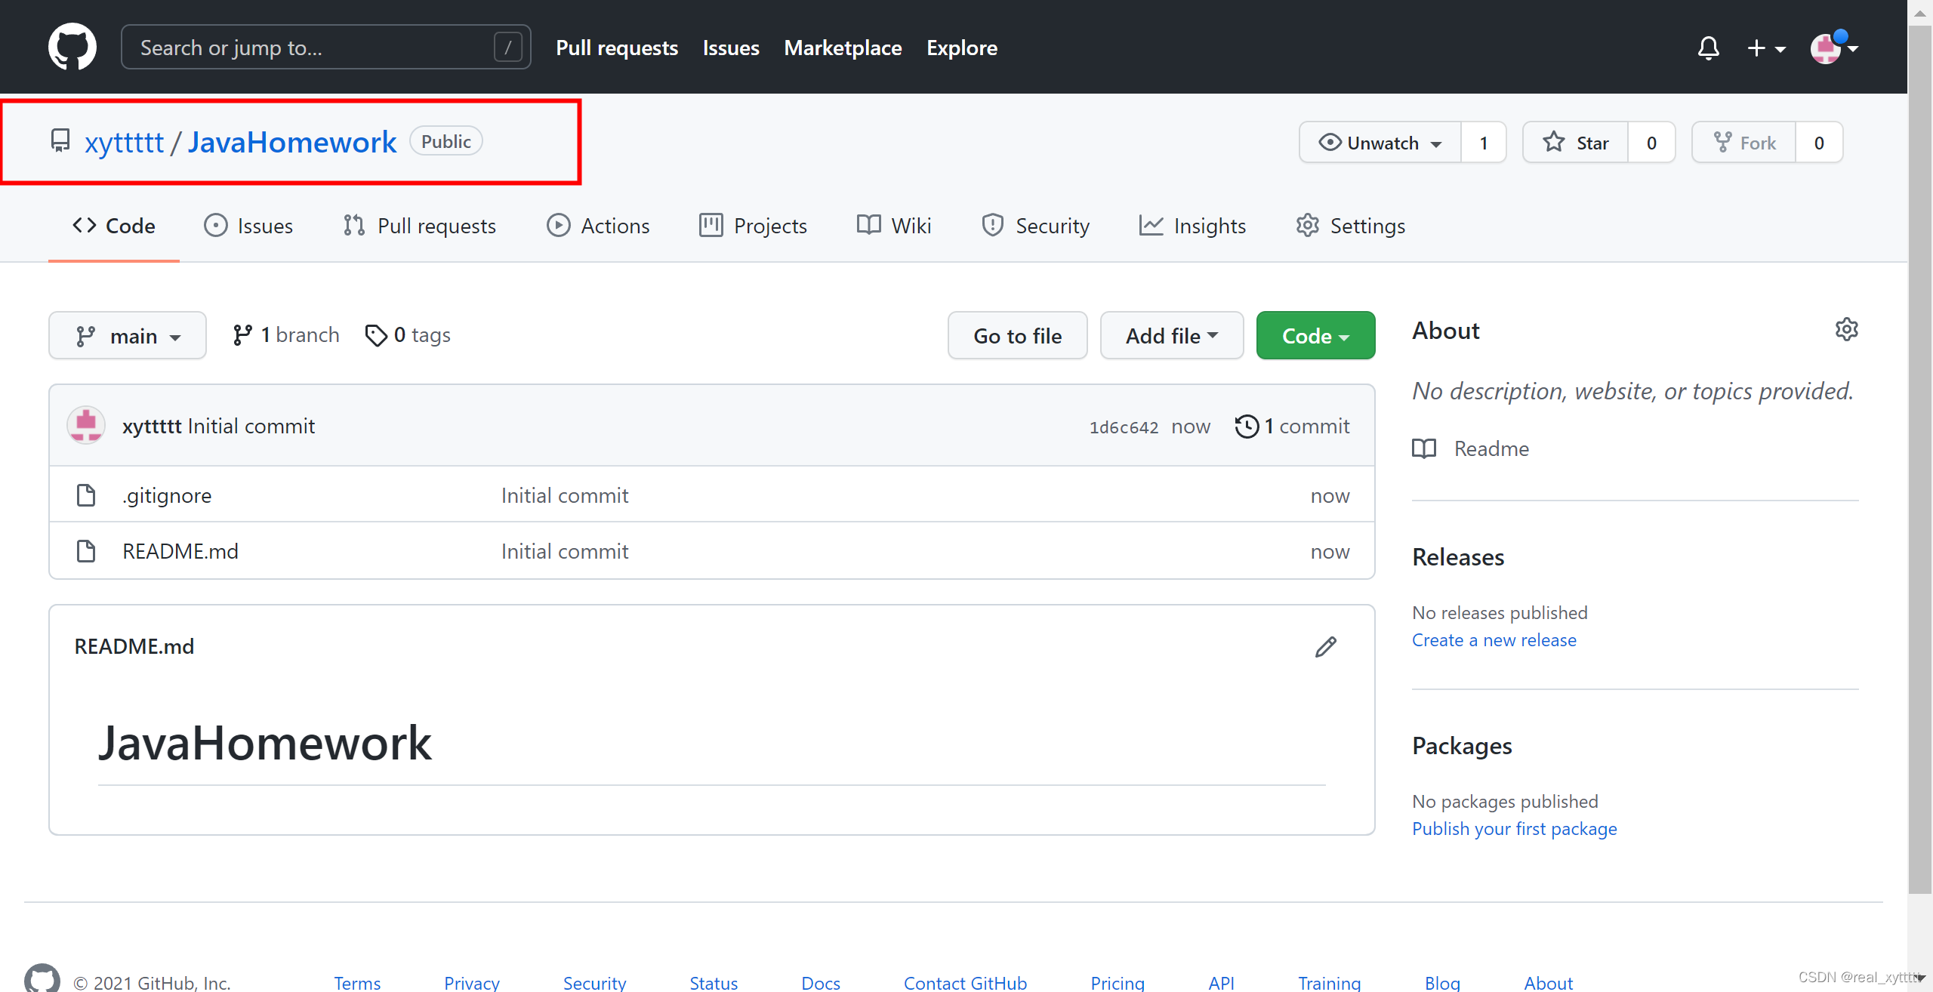Open the Add file dropdown
This screenshot has height=992, width=1933.
[1171, 336]
